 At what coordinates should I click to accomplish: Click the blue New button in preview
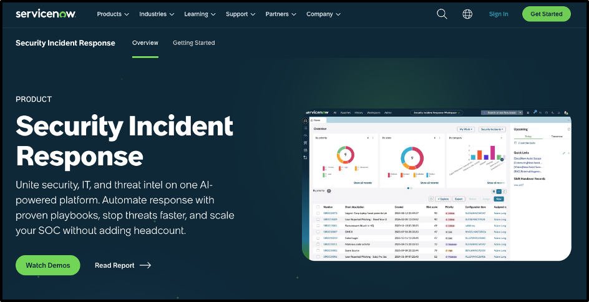(499, 199)
